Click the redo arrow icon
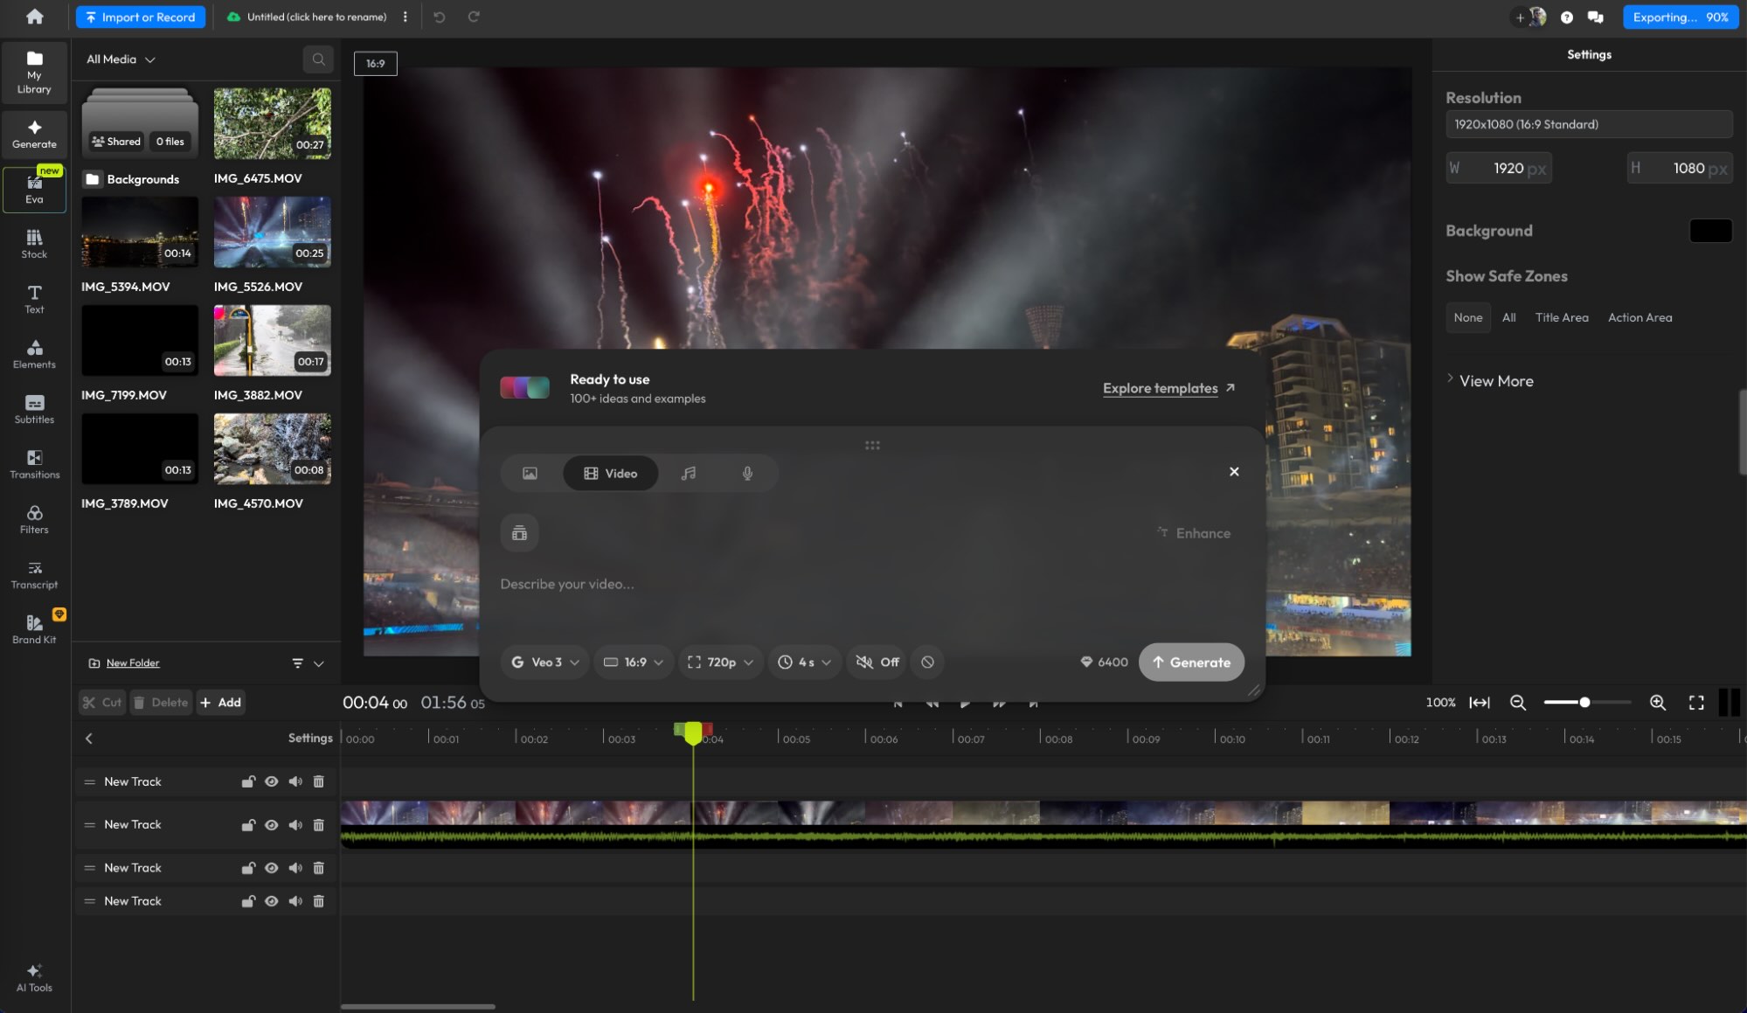 tap(474, 17)
